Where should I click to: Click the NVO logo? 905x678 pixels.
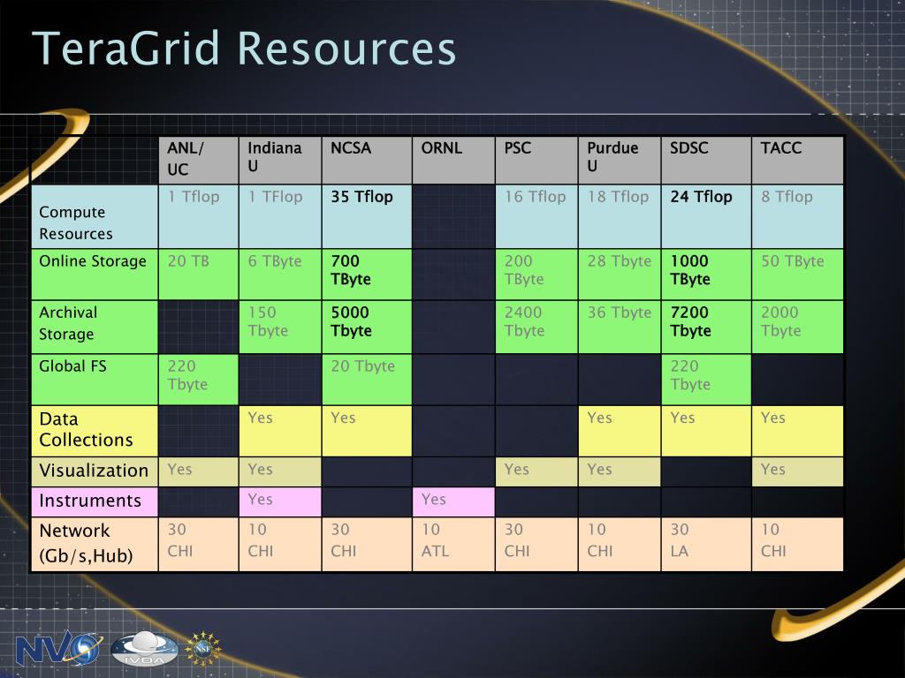coord(59,648)
